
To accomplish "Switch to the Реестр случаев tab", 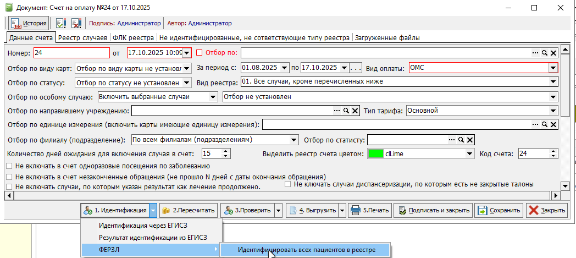I will [82, 38].
